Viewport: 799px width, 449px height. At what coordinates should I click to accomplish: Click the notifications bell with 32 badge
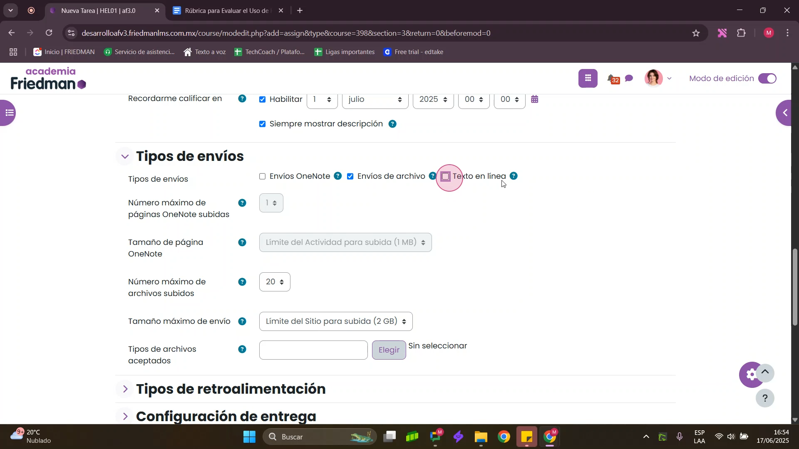pos(611,79)
